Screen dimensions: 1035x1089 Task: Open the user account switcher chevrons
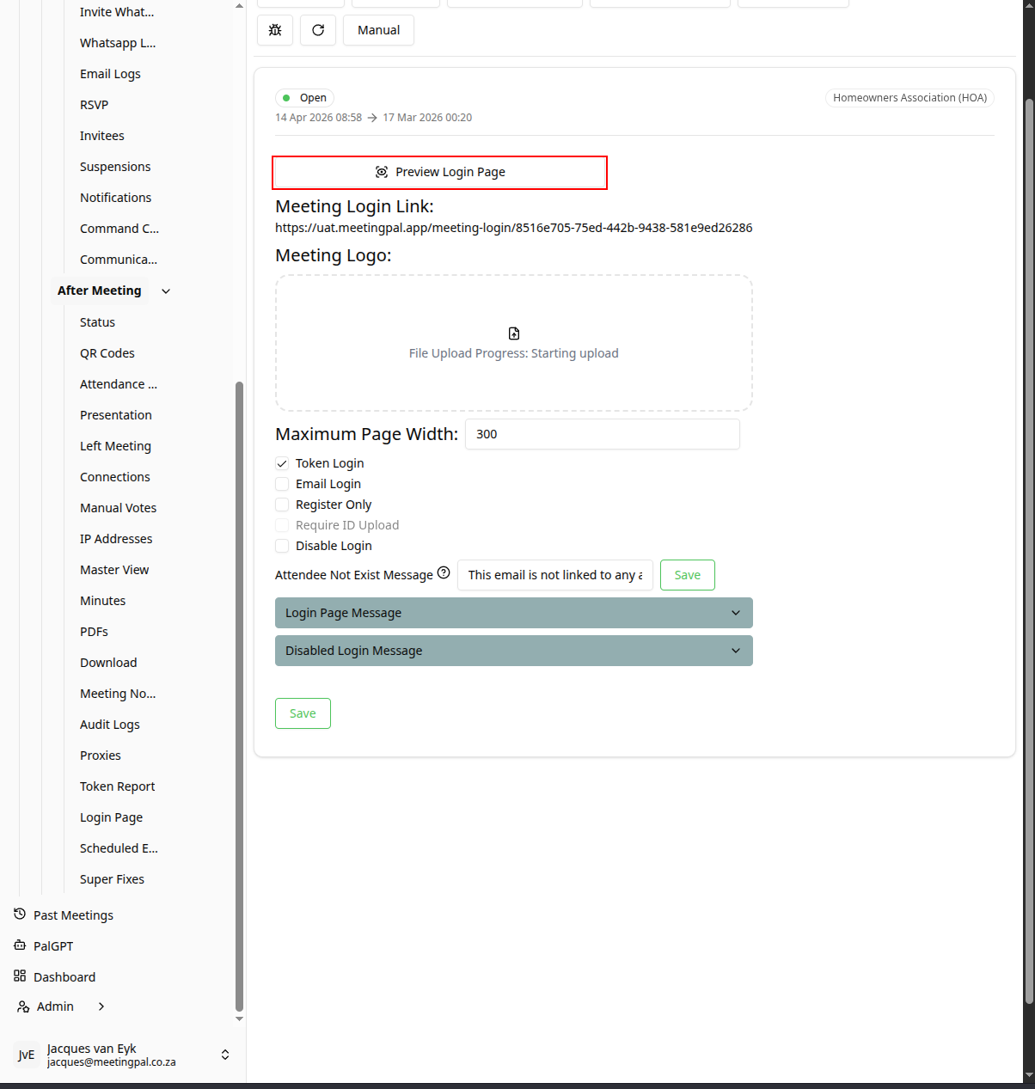225,1055
